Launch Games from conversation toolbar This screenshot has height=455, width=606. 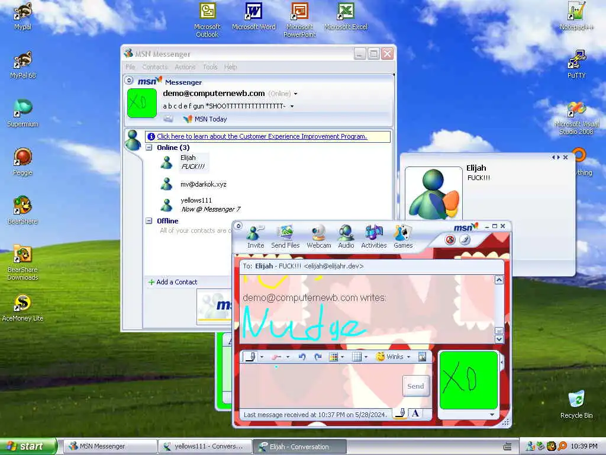click(x=403, y=236)
